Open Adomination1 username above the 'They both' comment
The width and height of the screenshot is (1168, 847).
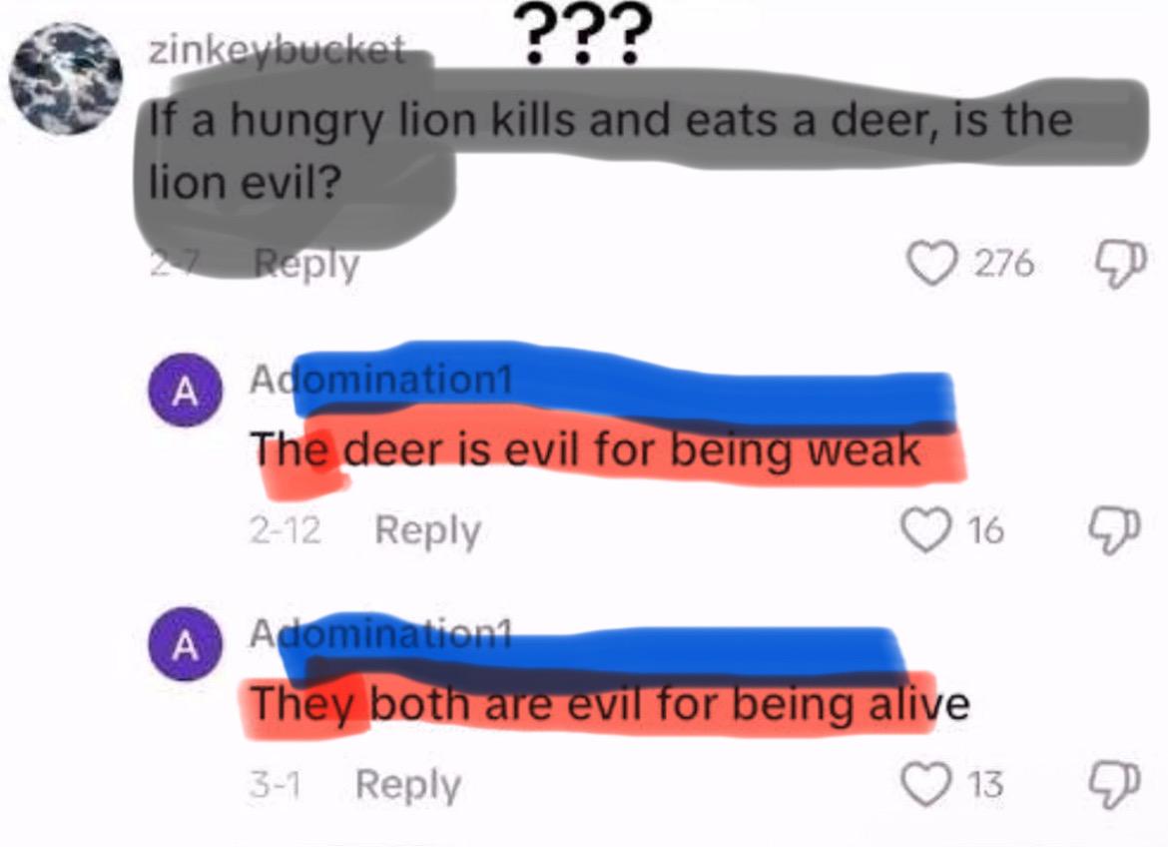(x=380, y=634)
